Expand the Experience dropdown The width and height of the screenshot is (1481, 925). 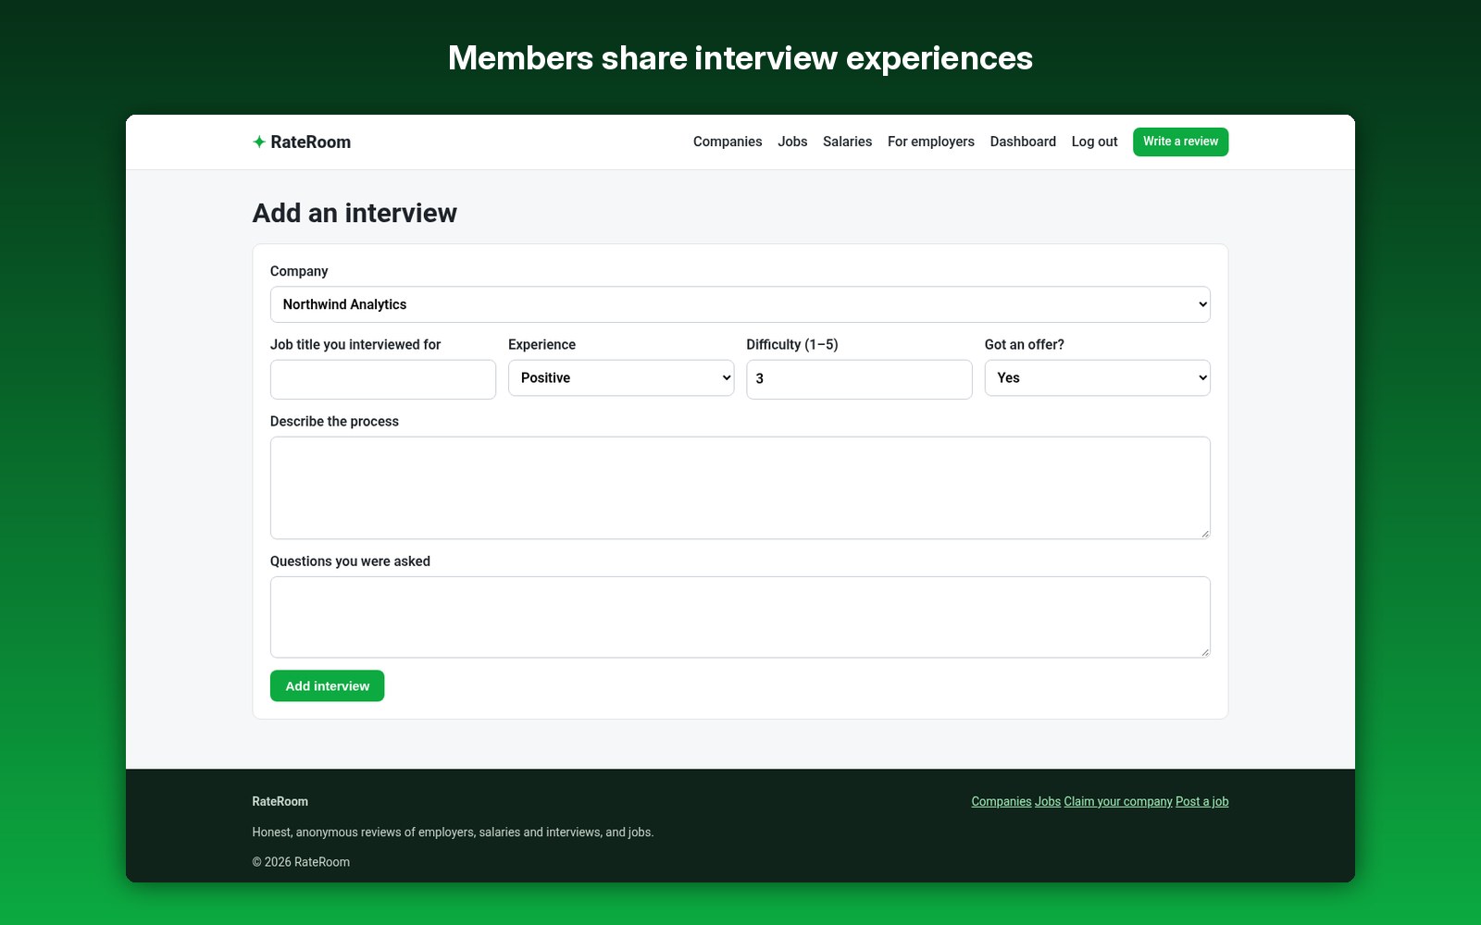click(x=621, y=377)
